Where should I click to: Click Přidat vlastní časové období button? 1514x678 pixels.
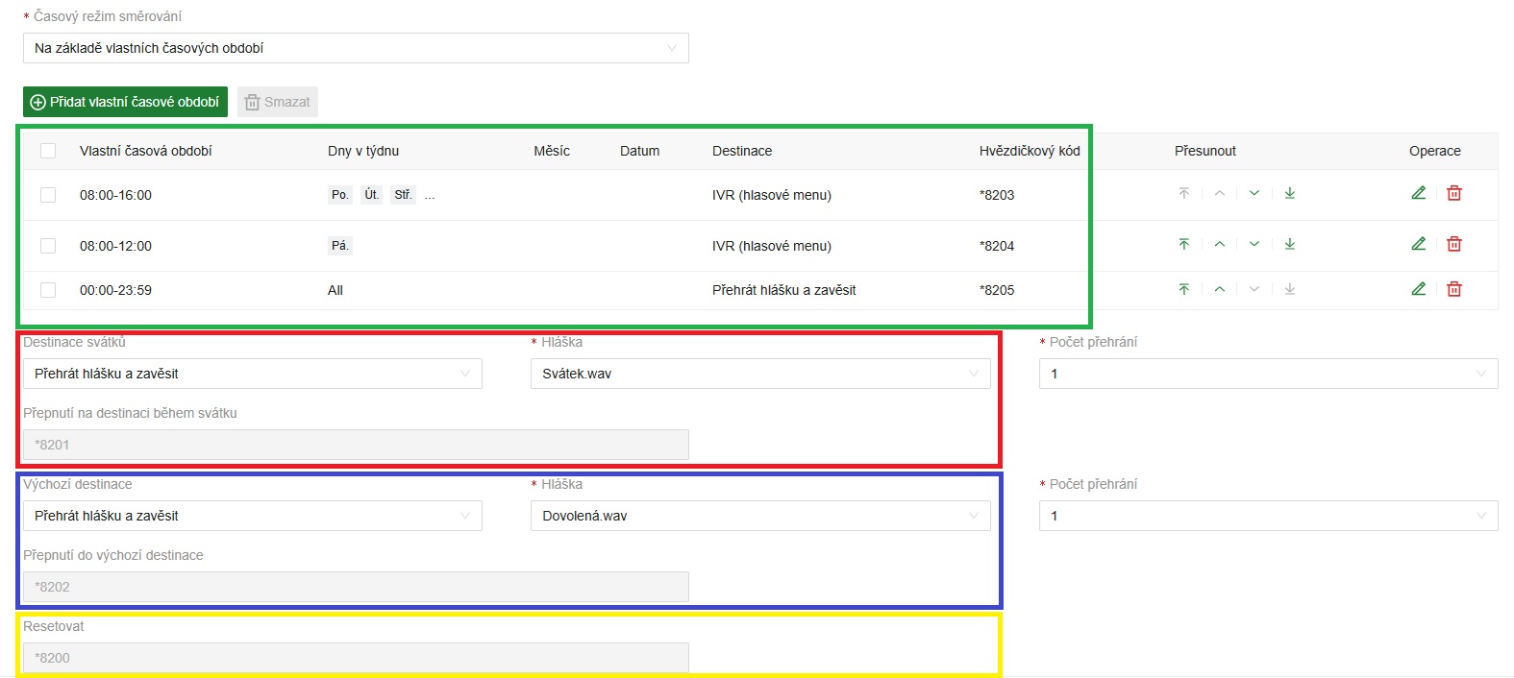[125, 102]
